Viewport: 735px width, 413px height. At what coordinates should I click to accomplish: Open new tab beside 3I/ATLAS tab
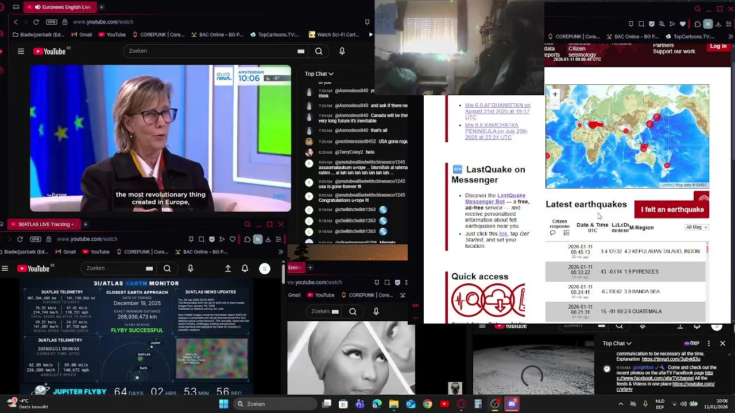(x=85, y=224)
